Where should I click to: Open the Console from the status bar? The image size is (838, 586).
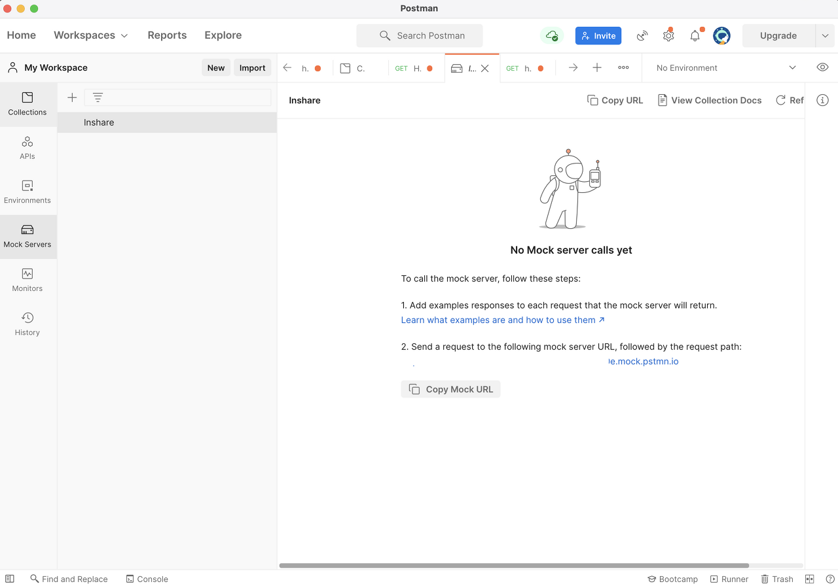pos(147,579)
